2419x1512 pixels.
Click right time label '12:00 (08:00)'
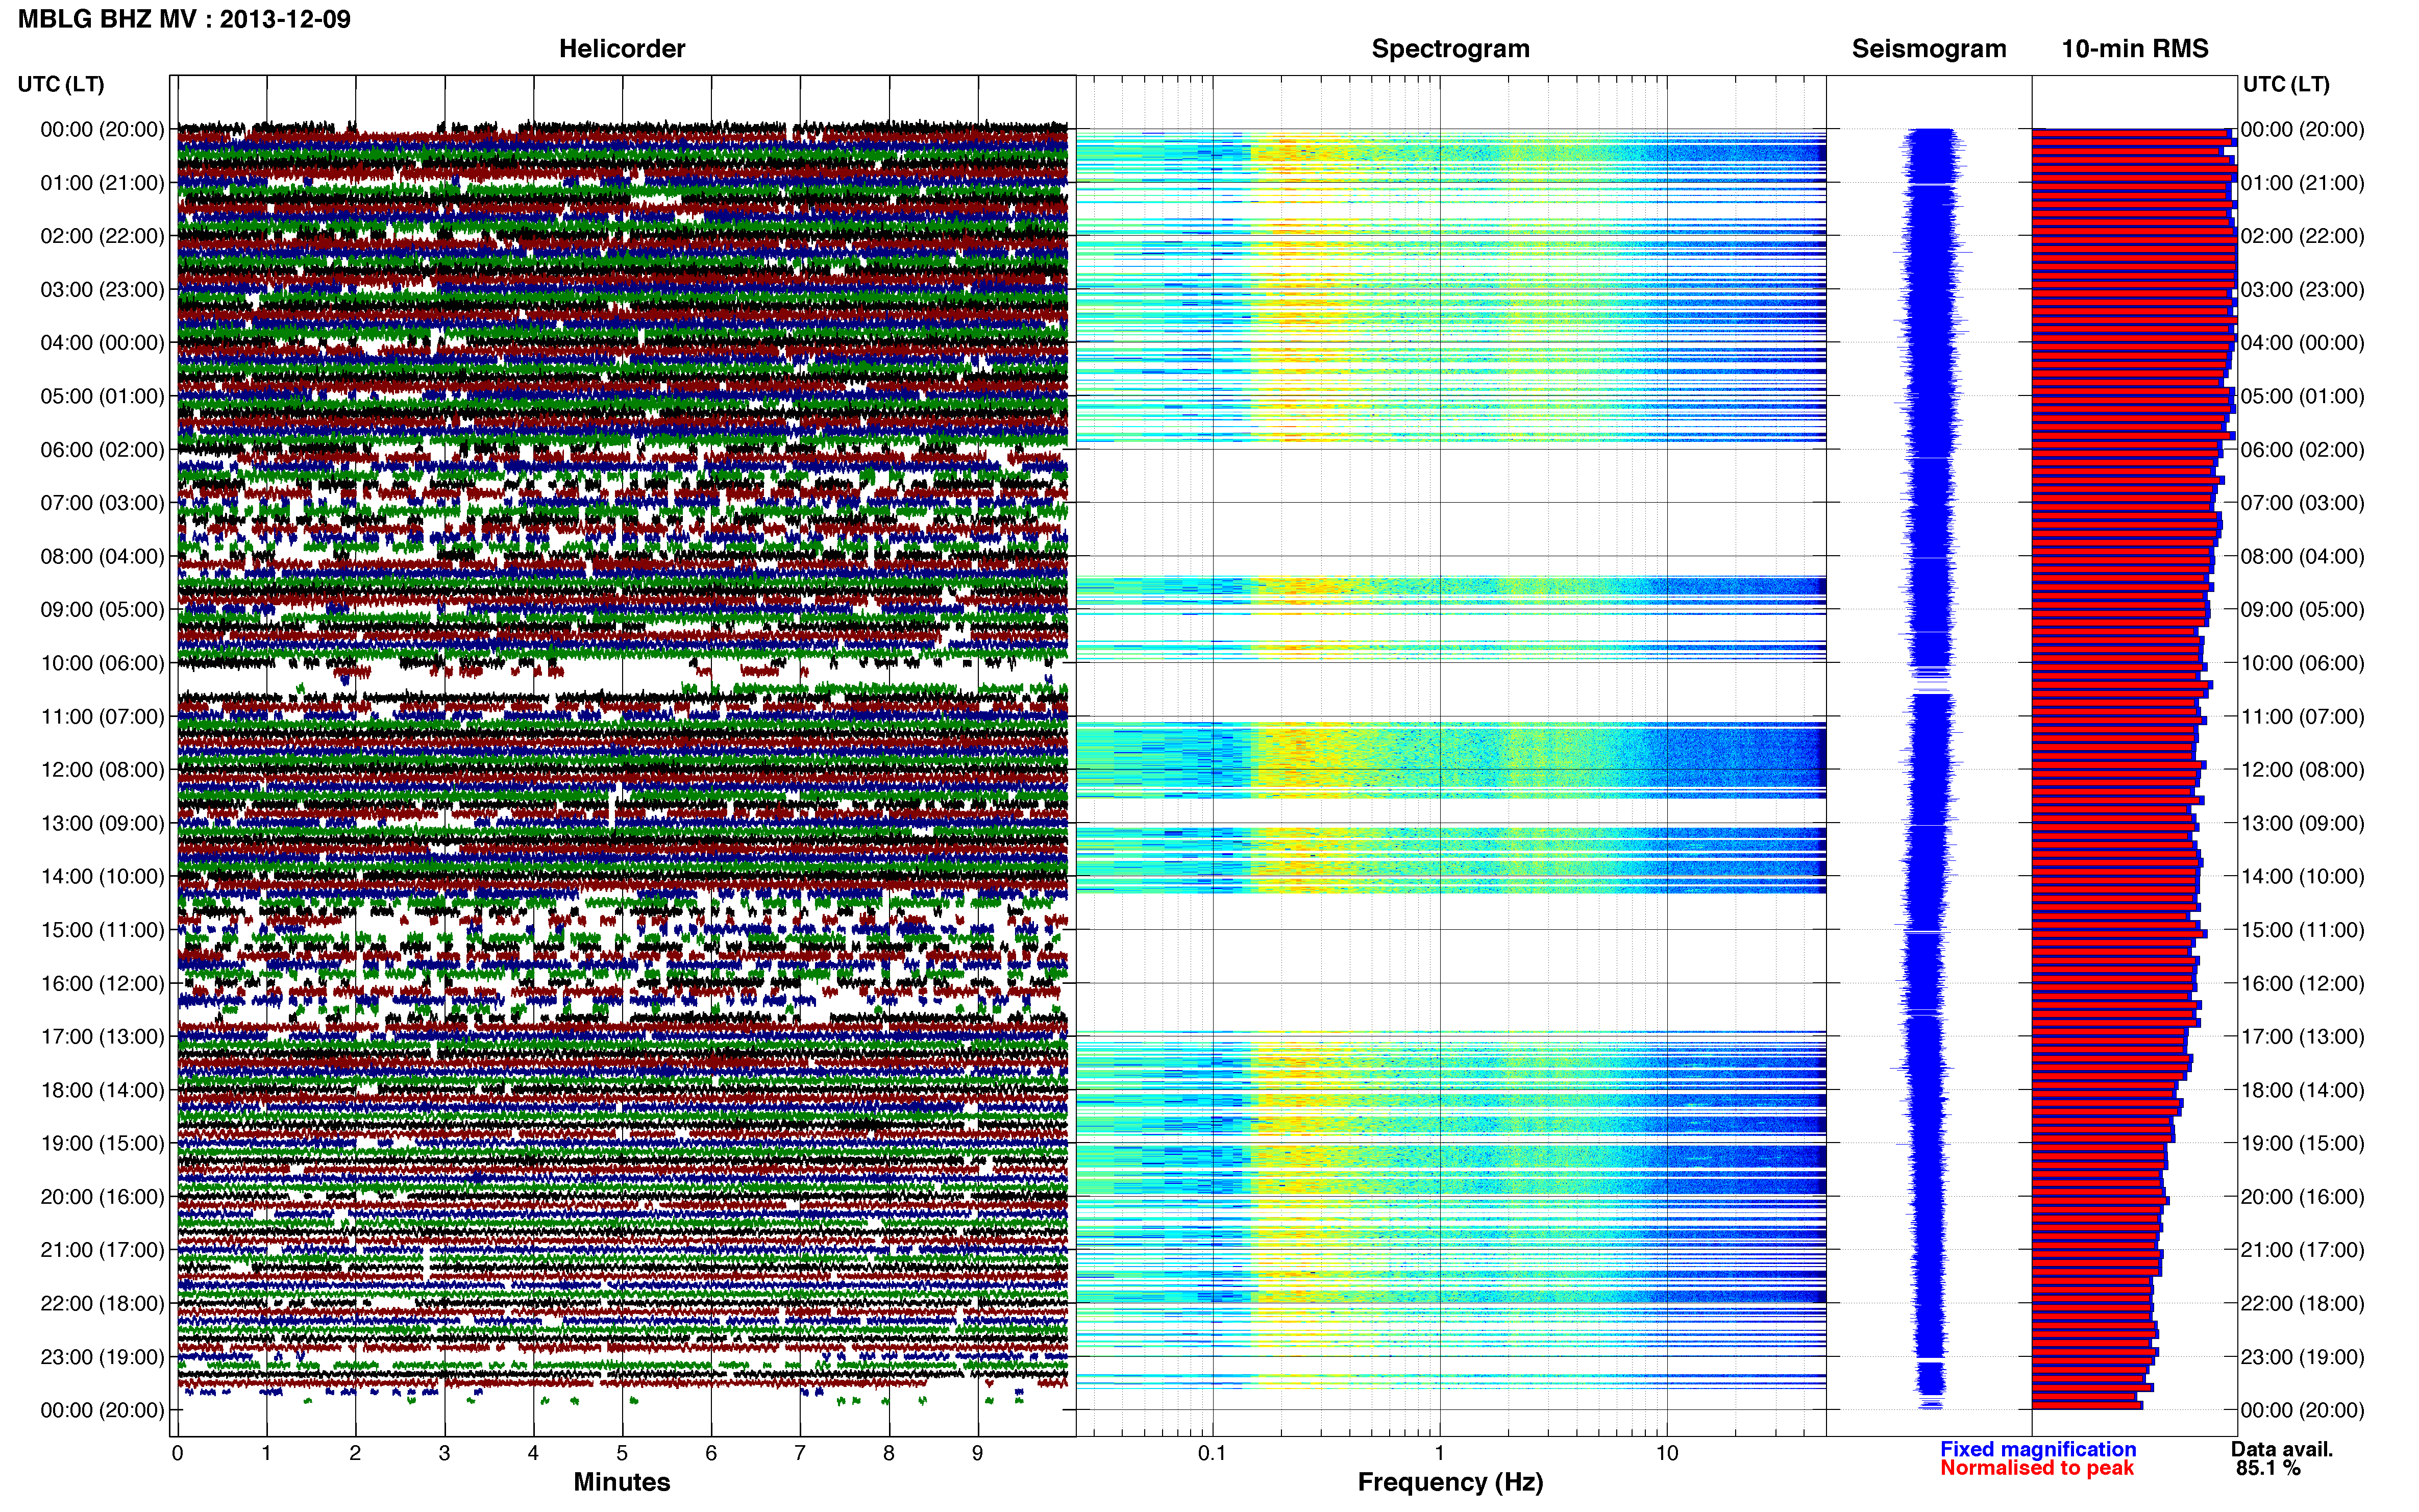2303,770
